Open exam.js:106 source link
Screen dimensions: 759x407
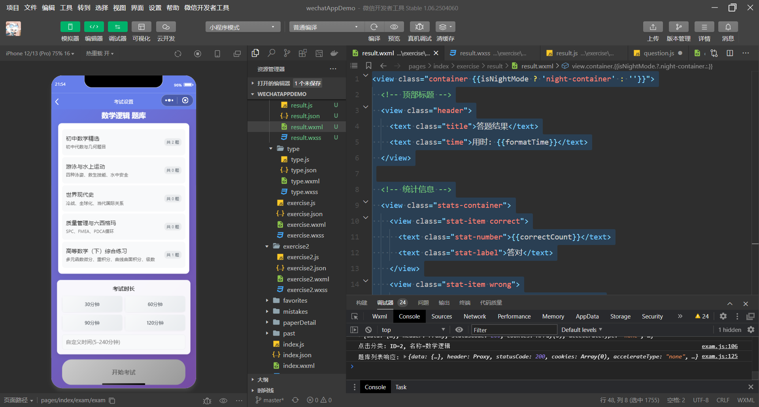coord(719,346)
